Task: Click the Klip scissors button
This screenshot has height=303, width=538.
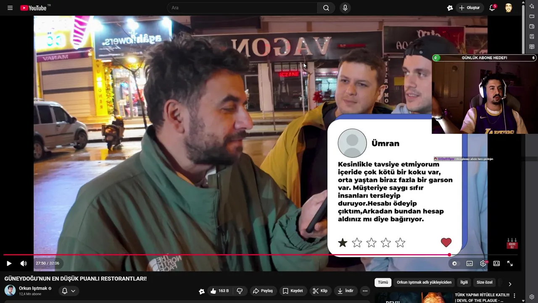Action: (x=320, y=291)
